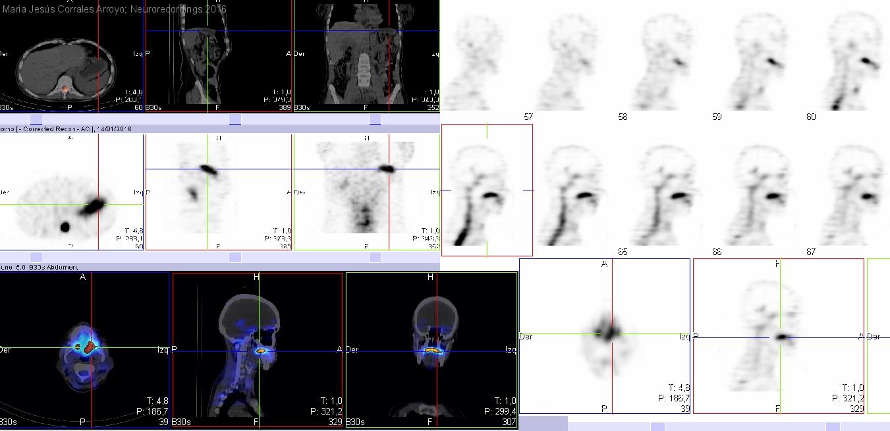Click the fused sagittal PET/CT head view
Image resolution: width=890 pixels, height=431 pixels.
(x=257, y=349)
